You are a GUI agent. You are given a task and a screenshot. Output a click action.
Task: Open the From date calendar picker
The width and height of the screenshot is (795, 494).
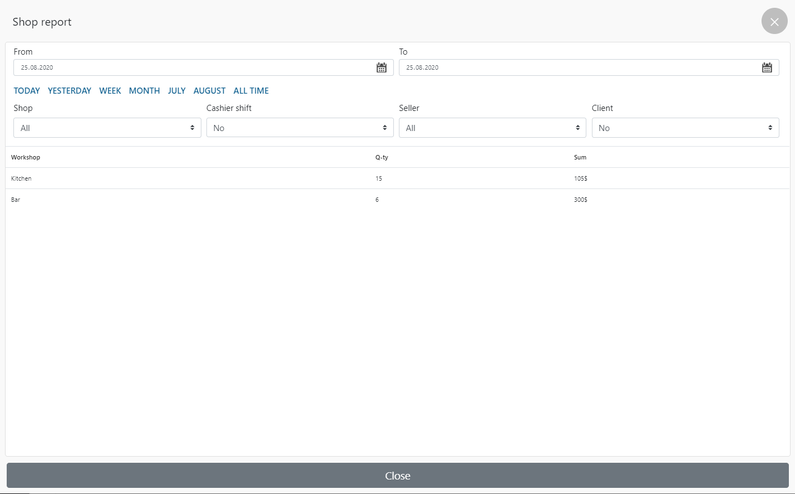[x=382, y=67]
